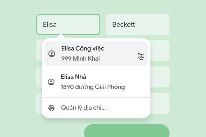206x137 pixels.
Task: Click the popup's pointer triangle under Elisa field
Action: (x=61, y=37)
